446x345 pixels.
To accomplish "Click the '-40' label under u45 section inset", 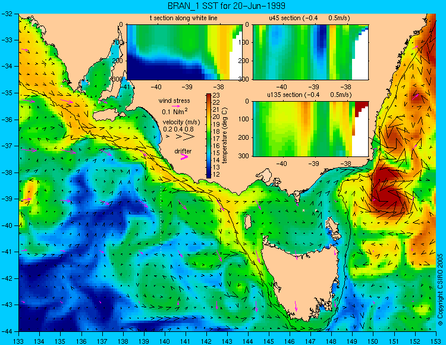I will coord(281,87).
